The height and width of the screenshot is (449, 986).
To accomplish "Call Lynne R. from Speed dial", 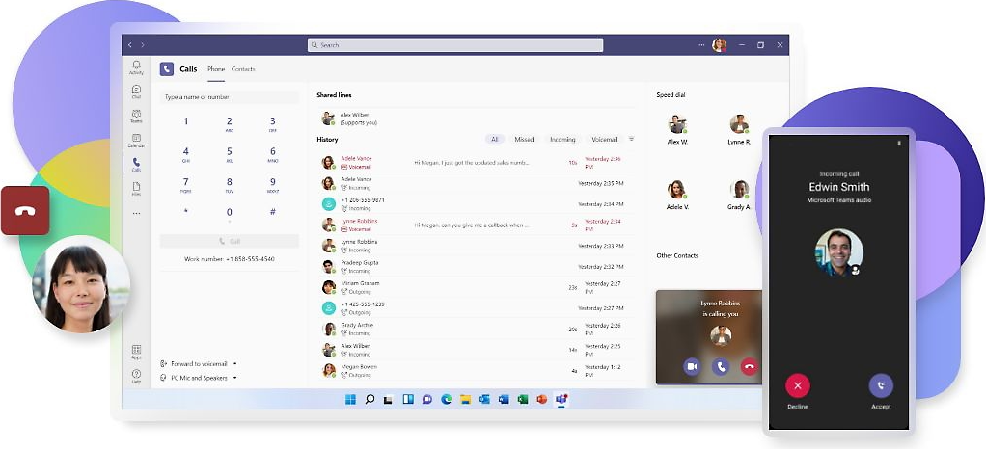I will pos(739,129).
